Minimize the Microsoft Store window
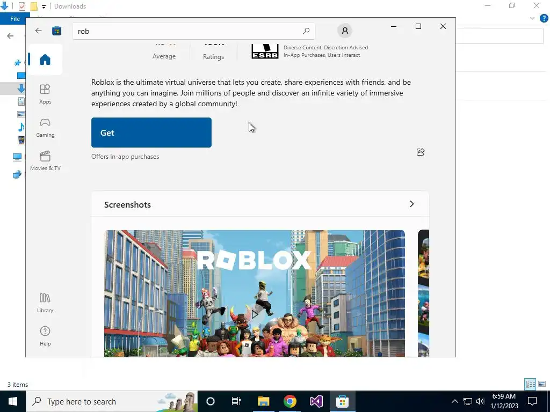 (x=394, y=26)
